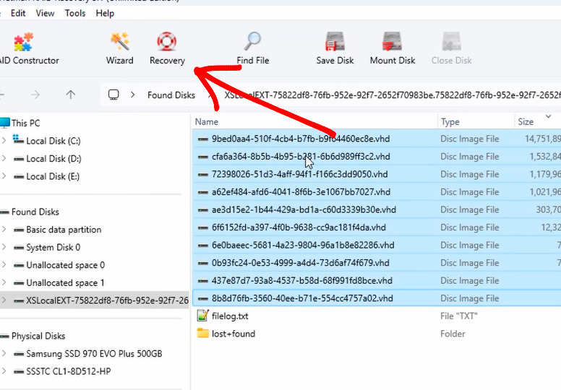Expand the Local Disk (D:) tree node

4,158
